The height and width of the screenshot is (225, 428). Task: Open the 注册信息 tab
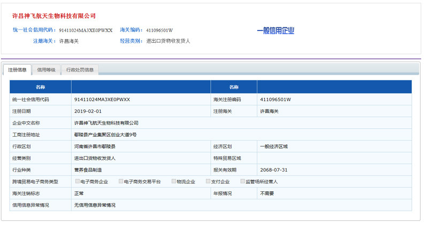pyautogui.click(x=17, y=70)
